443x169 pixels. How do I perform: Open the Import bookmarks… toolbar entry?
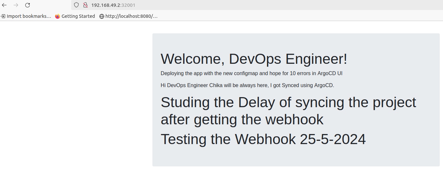tap(26, 16)
